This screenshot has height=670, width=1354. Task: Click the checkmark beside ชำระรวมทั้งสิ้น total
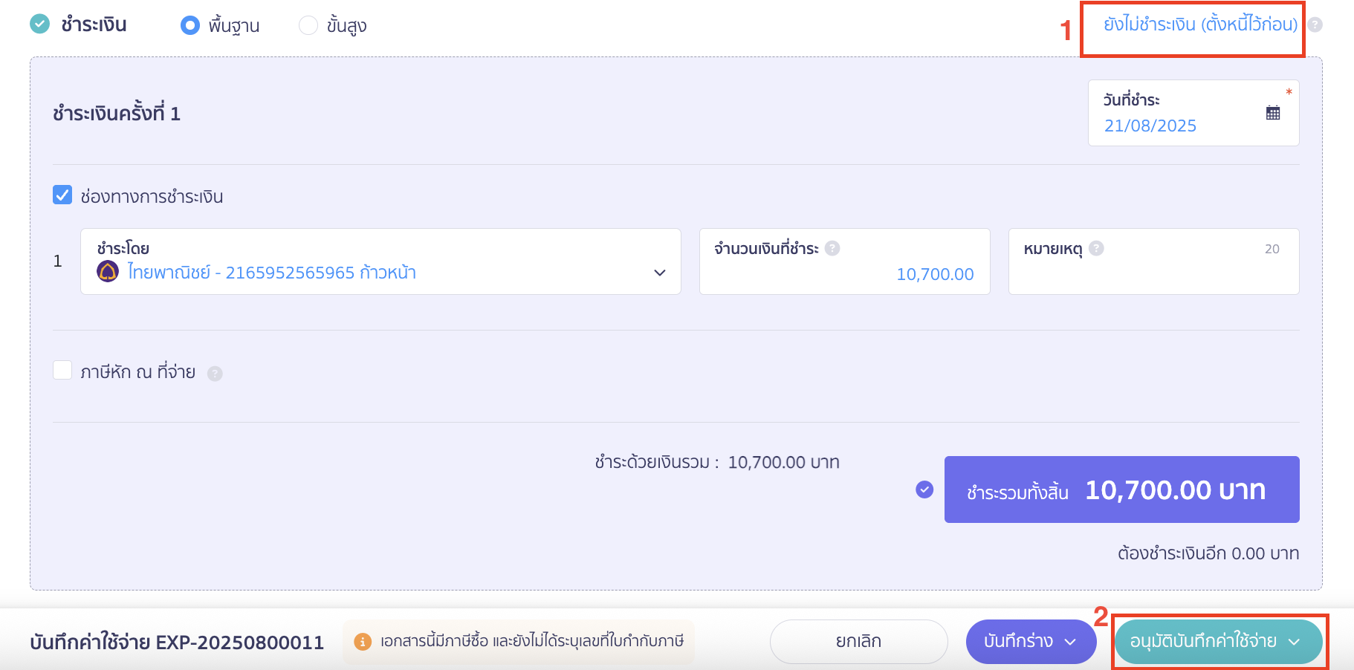click(x=924, y=490)
